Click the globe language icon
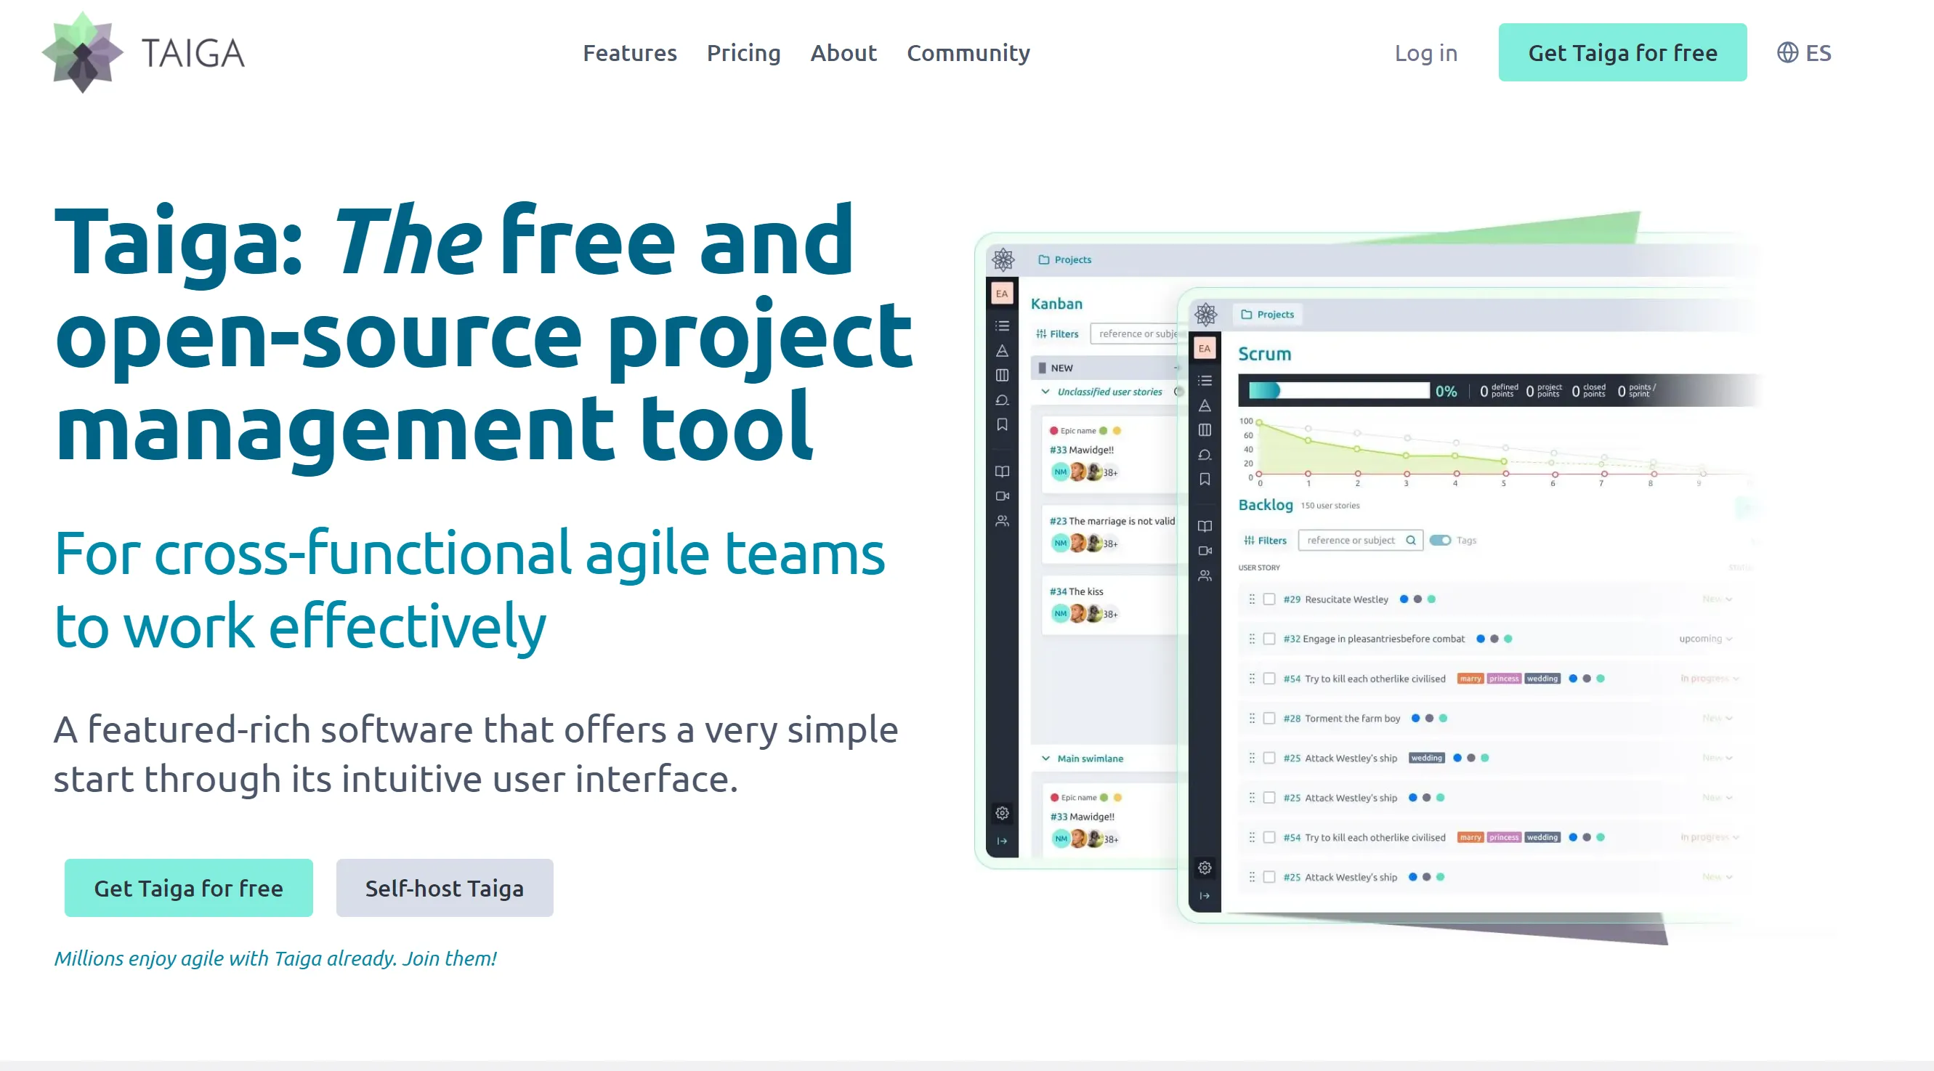Viewport: 1934px width, 1071px height. click(1787, 52)
